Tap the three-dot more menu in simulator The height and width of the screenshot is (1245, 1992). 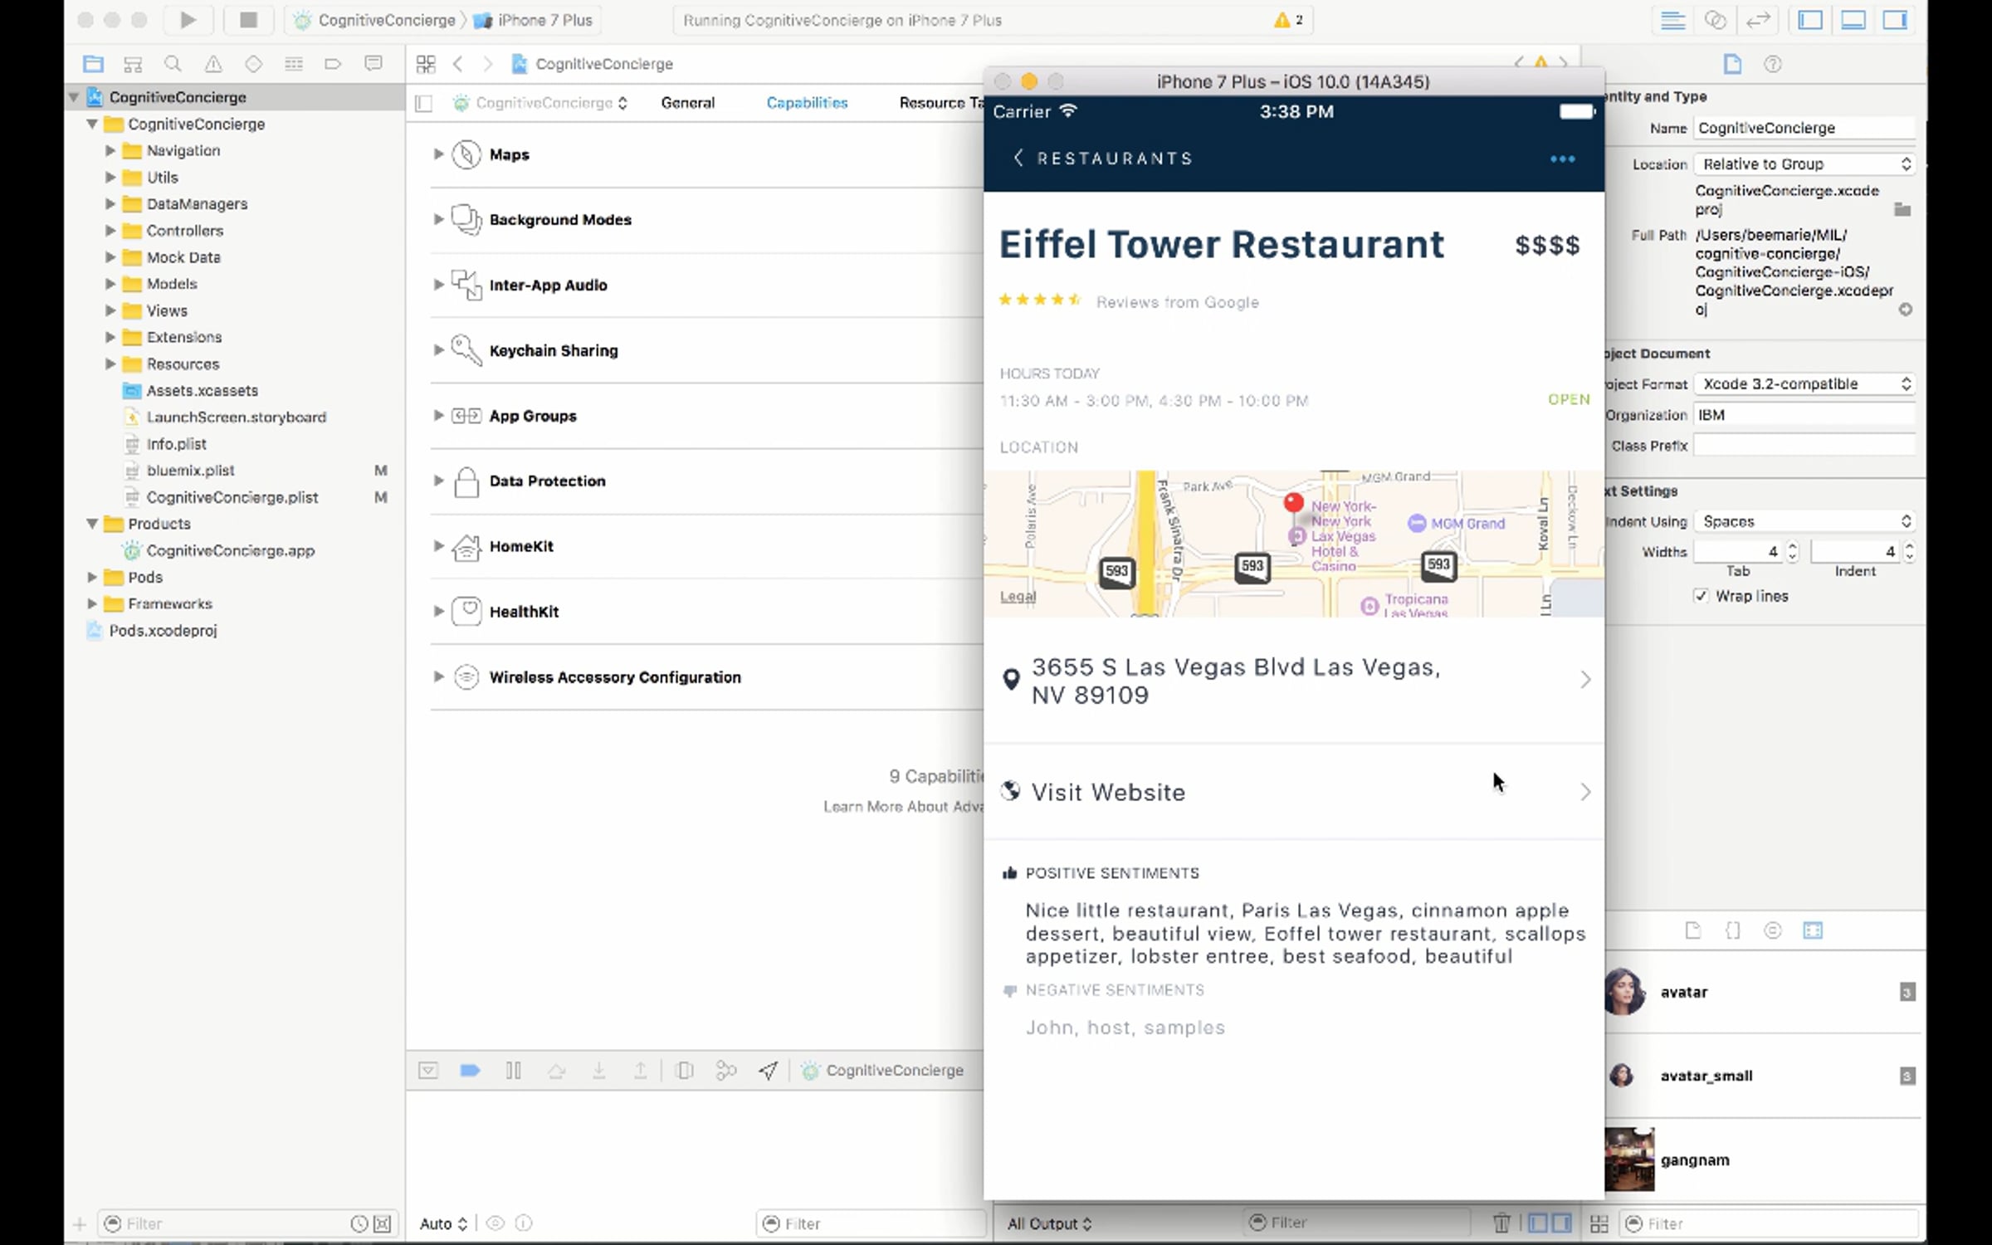pyautogui.click(x=1562, y=159)
